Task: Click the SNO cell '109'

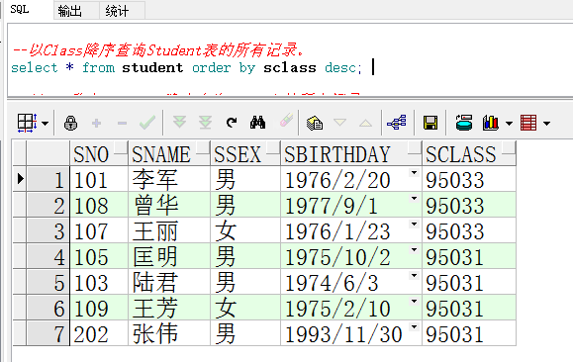Action: pyautogui.click(x=99, y=308)
